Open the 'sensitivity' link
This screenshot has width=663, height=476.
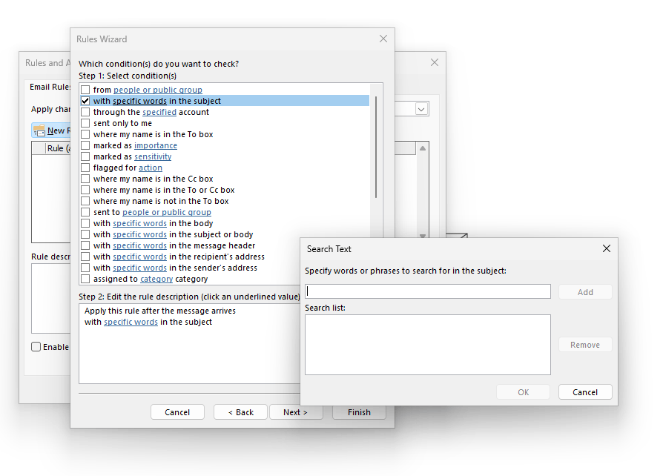point(153,156)
